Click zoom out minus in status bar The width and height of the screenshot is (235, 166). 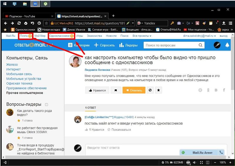215,162
